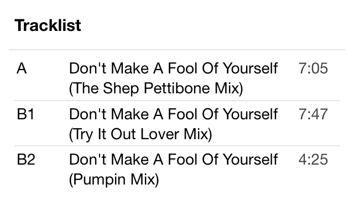Click the 7:47 duration of track B1

313,114
